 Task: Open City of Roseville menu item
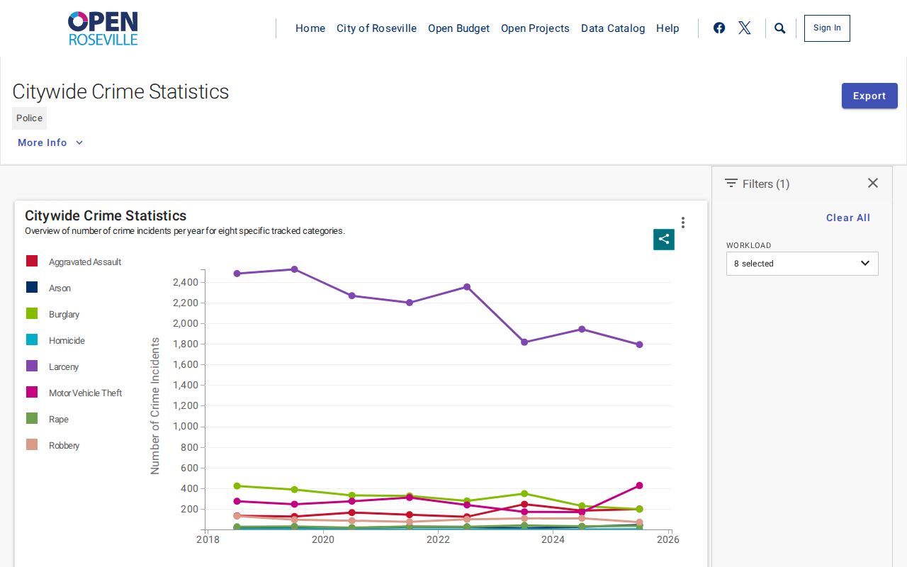[376, 28]
